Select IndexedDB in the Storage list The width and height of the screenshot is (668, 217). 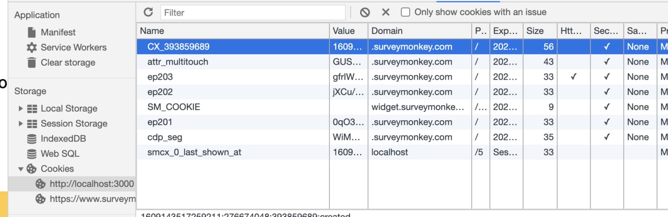[63, 139]
